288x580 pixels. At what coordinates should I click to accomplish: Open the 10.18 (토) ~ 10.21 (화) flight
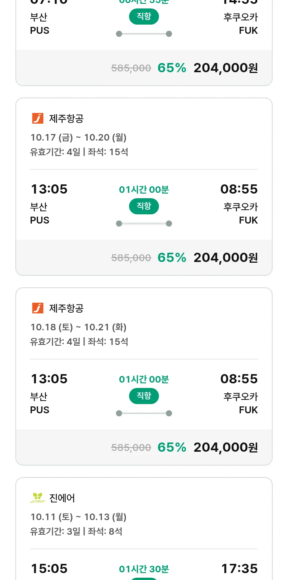pyautogui.click(x=78, y=327)
